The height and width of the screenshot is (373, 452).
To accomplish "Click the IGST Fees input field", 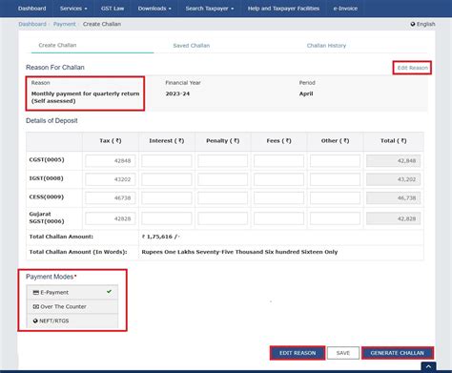I will (x=278, y=179).
